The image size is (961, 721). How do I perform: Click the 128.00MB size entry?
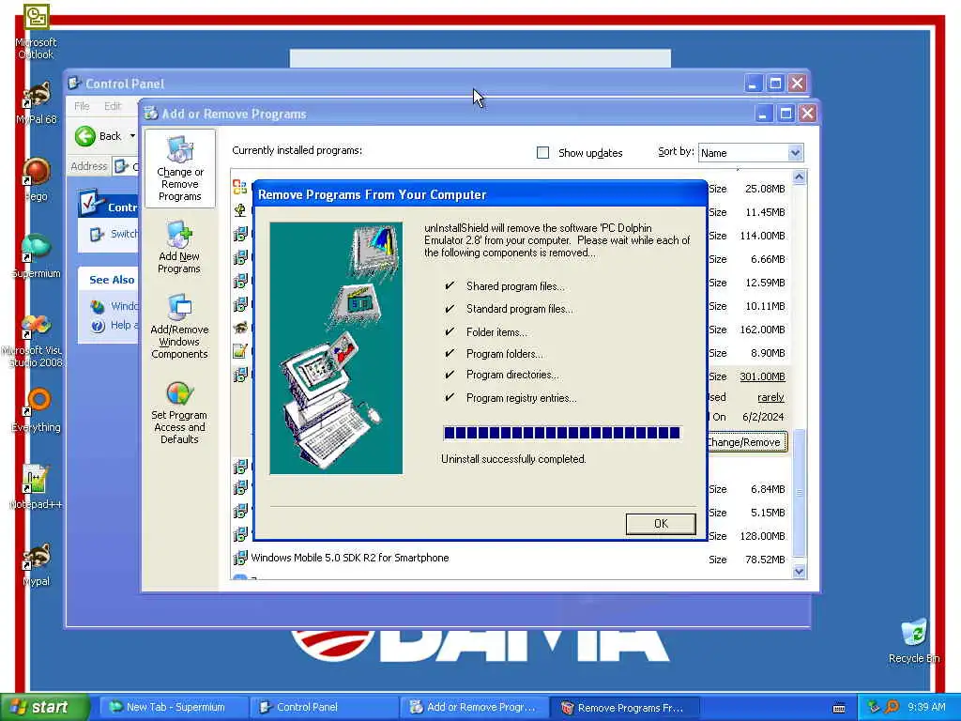coord(762,536)
